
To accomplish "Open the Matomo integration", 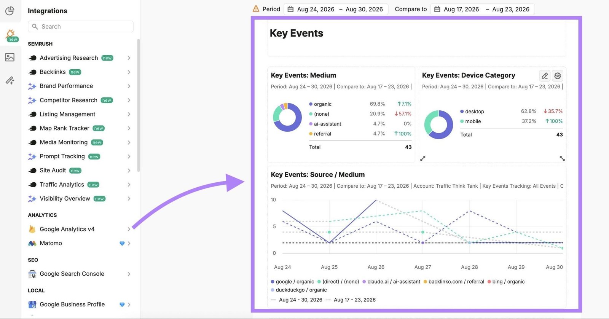I will (x=80, y=243).
